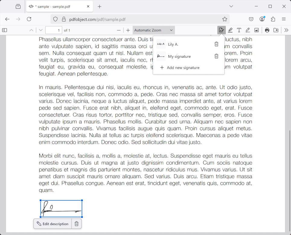Screen dimensions: 291x235
Task: Reload the current page
Action: coord(29,19)
